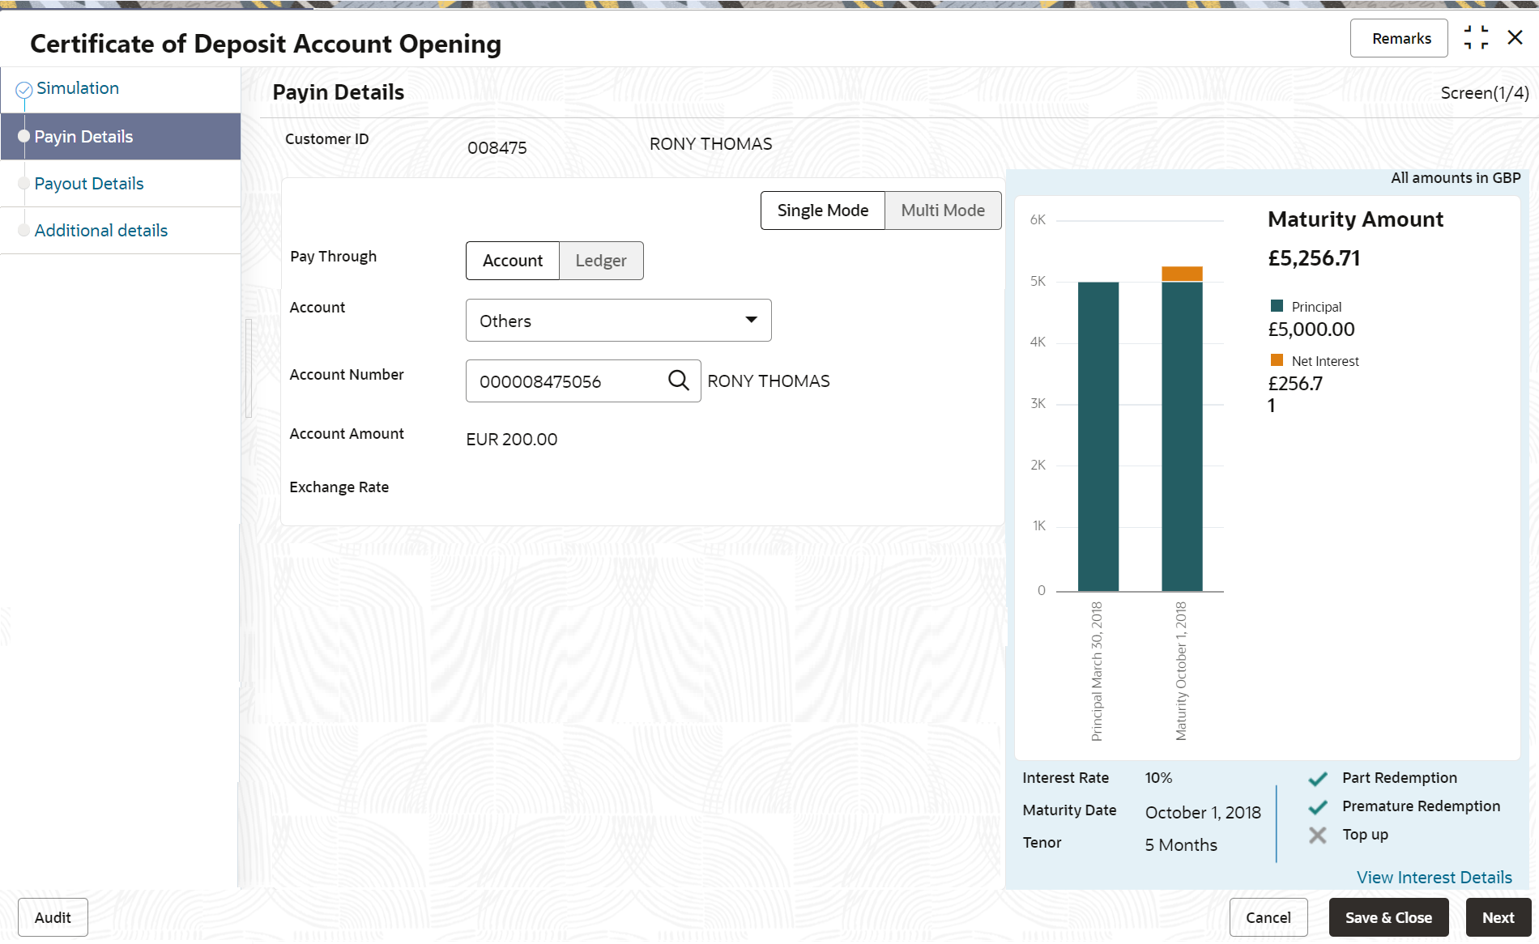
Task: Close the Certificate of Deposit window
Action: pos(1515,37)
